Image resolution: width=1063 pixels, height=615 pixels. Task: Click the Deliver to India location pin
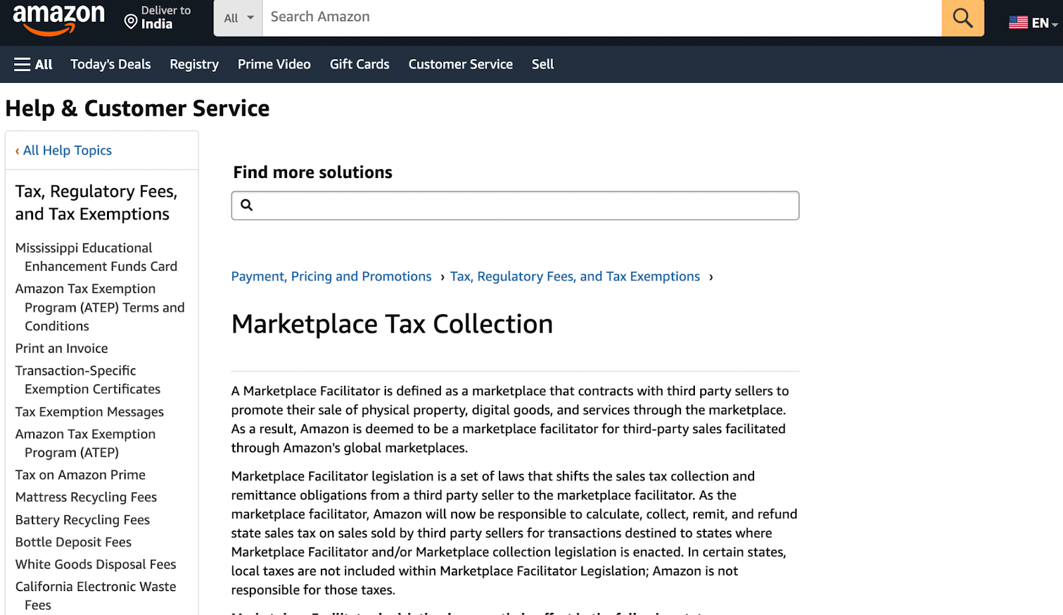click(x=131, y=23)
